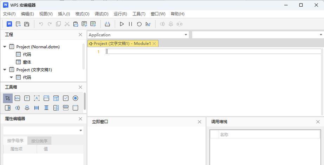Open the 视图(V) menu

[46, 14]
